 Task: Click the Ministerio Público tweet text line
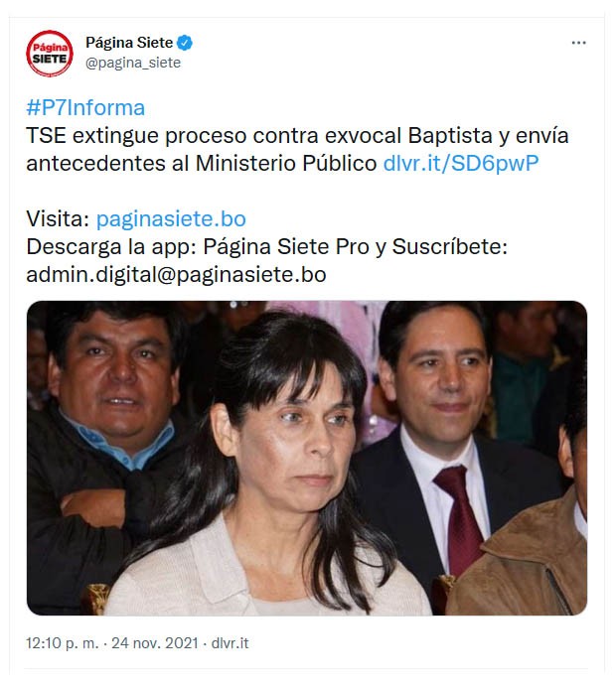[202, 163]
